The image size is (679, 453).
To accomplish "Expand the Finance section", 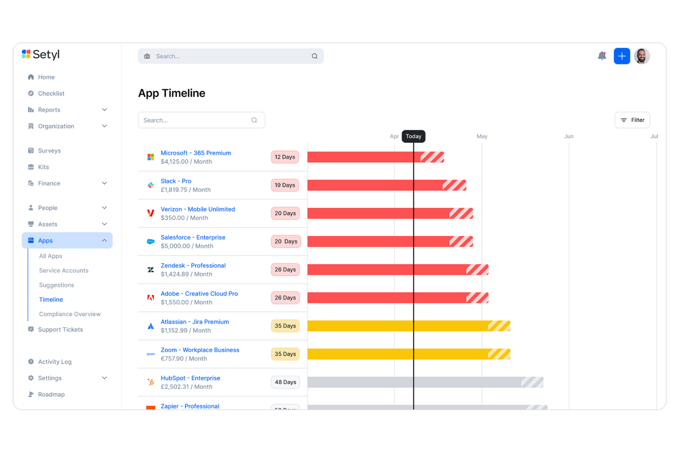I will 49,183.
